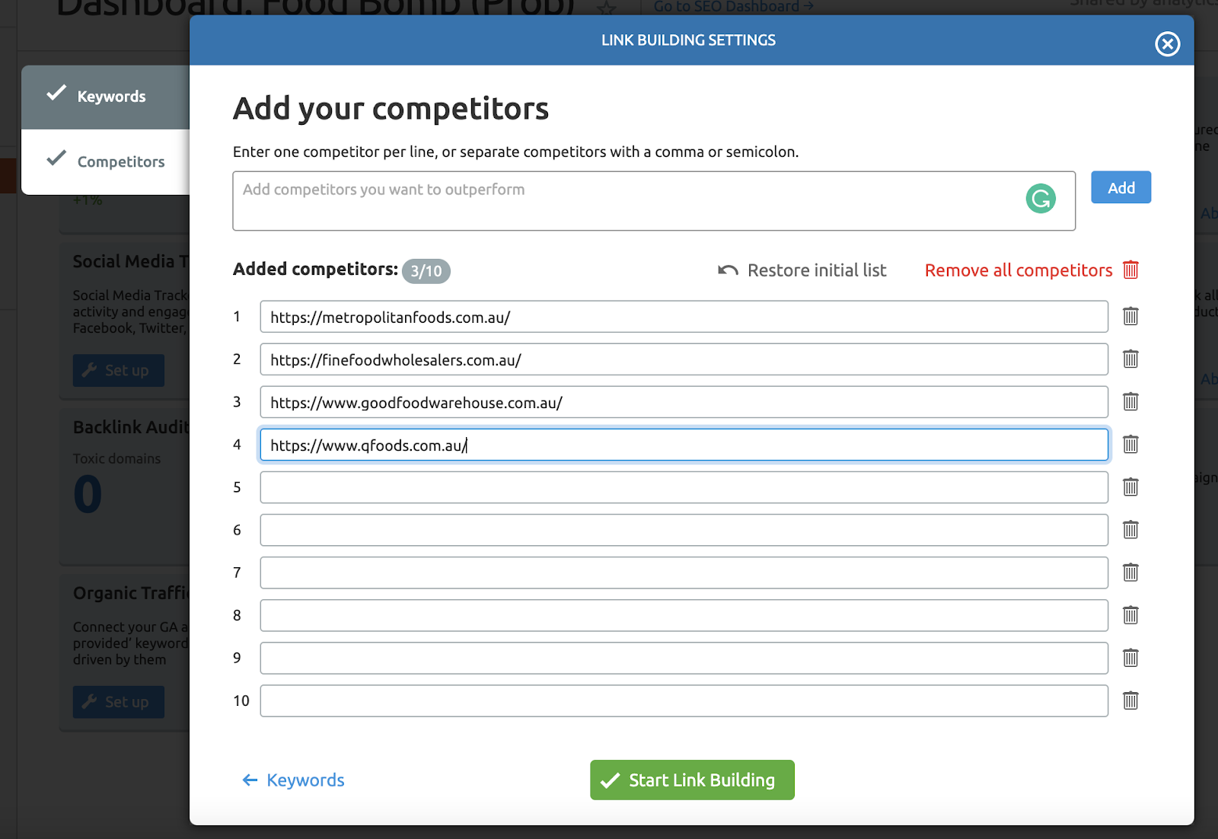The width and height of the screenshot is (1218, 839).
Task: Click the trash icon for row 7
Action: pos(1130,572)
